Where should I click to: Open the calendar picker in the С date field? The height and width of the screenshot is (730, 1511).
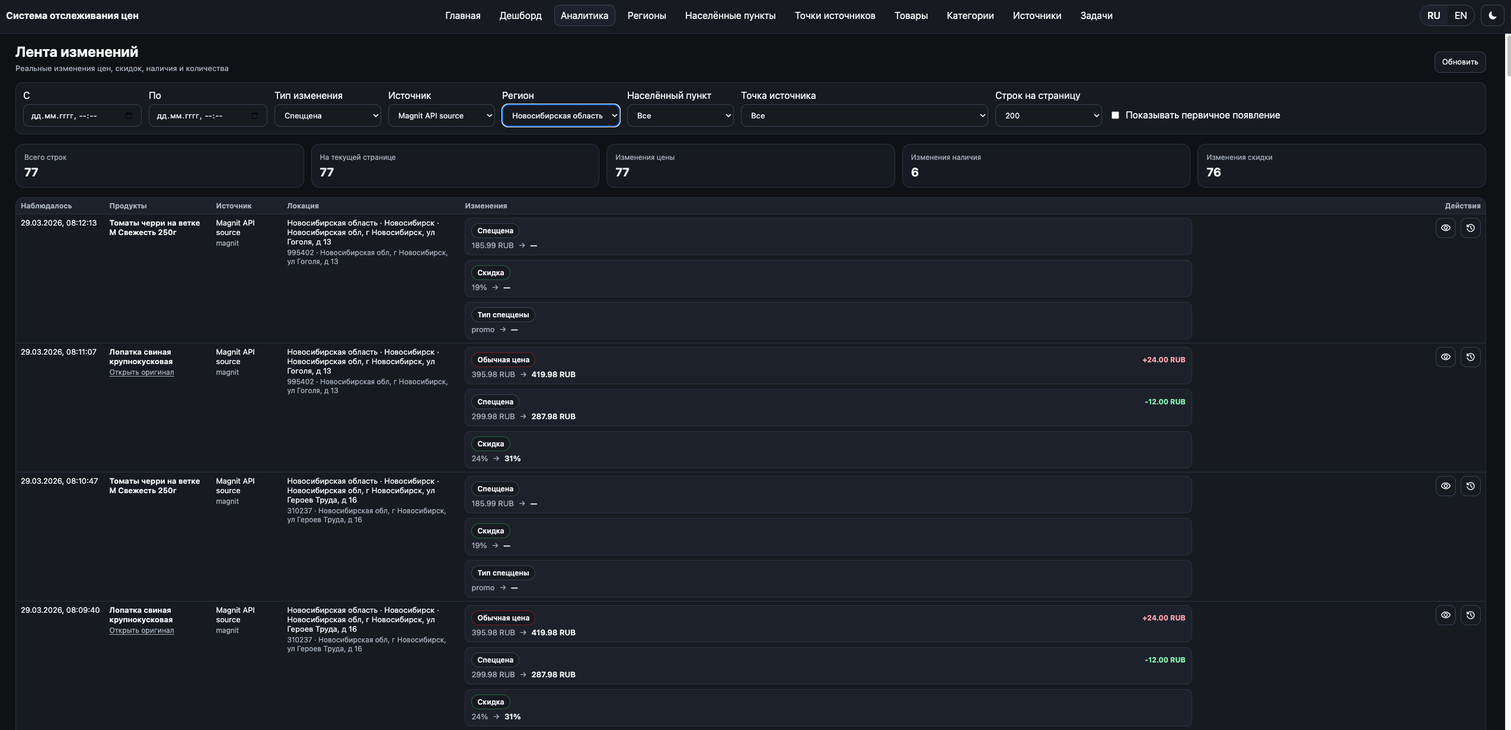pos(129,116)
